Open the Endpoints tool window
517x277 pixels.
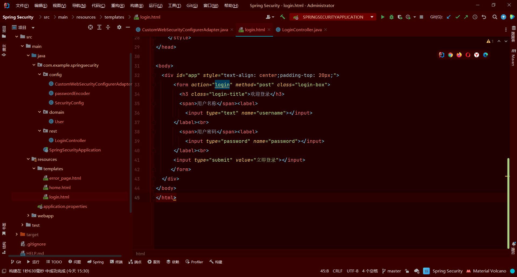(x=135, y=262)
